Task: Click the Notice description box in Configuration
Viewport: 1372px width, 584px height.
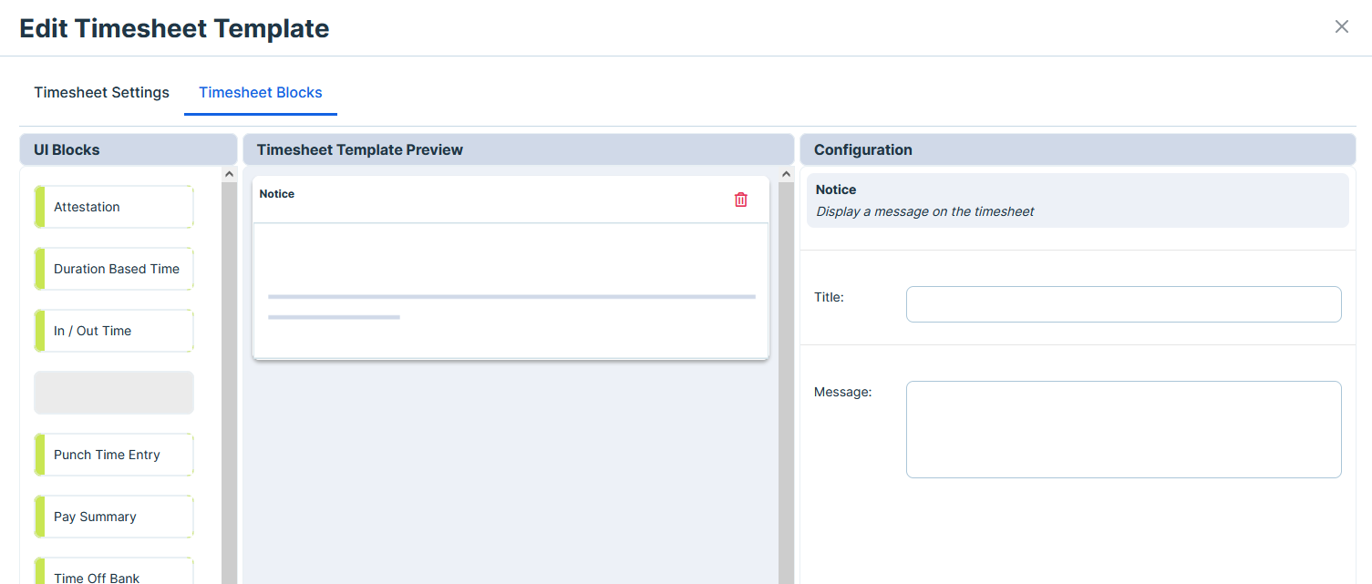Action: 1077,200
